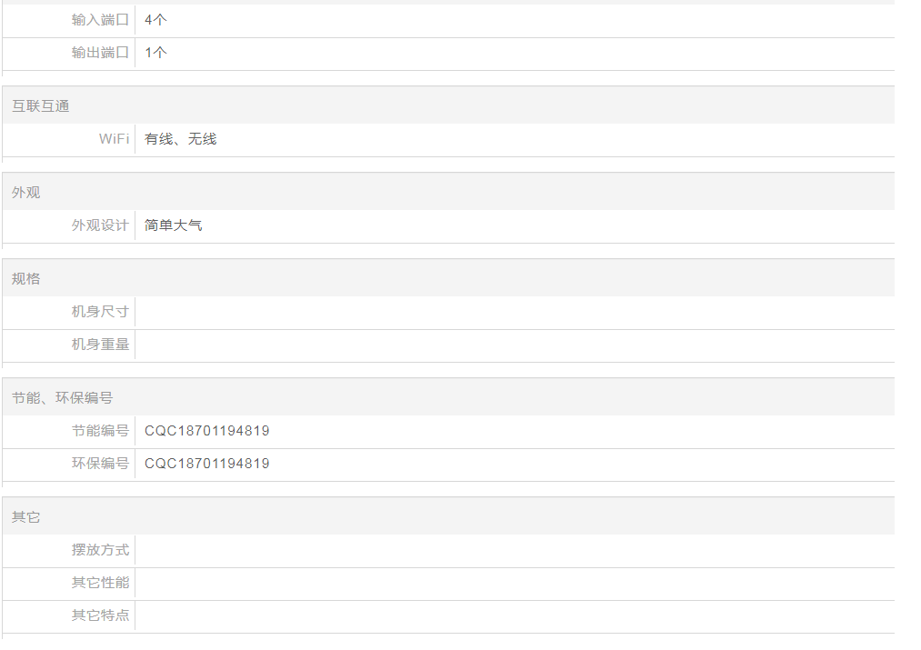Click the WiFi row label
This screenshot has width=921, height=650.
[x=114, y=139]
